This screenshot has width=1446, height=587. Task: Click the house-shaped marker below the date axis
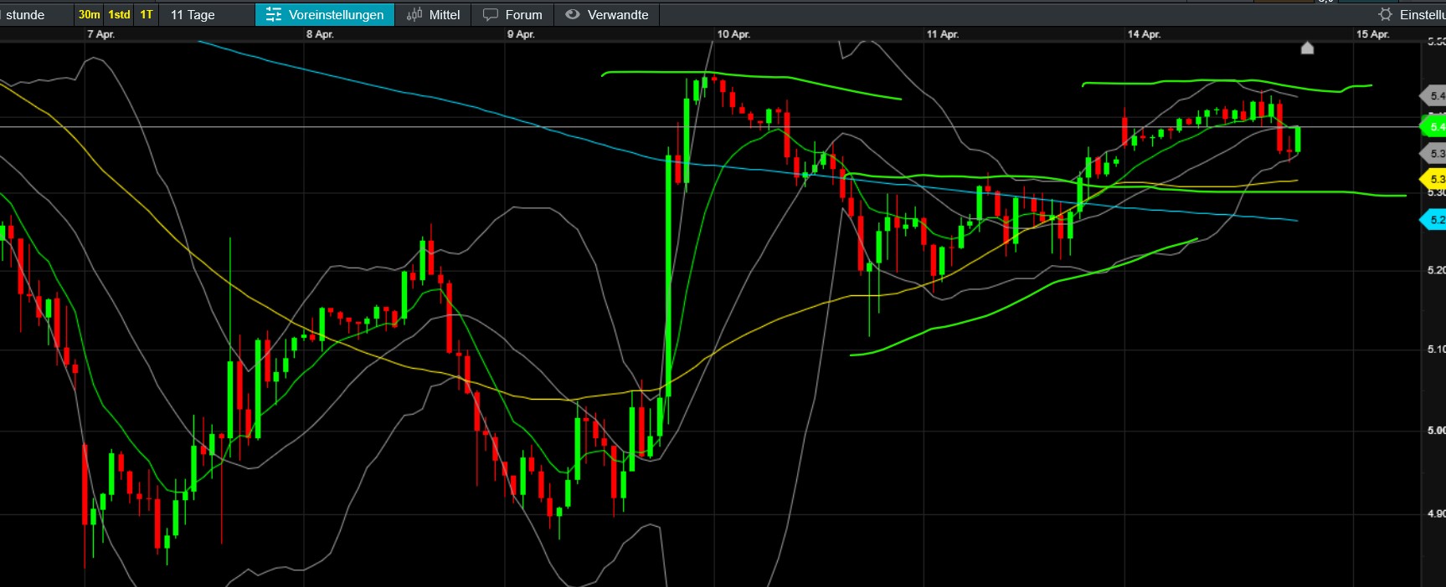[1307, 48]
